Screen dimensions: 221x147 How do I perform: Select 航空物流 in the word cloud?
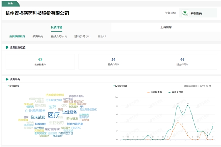point(39,128)
